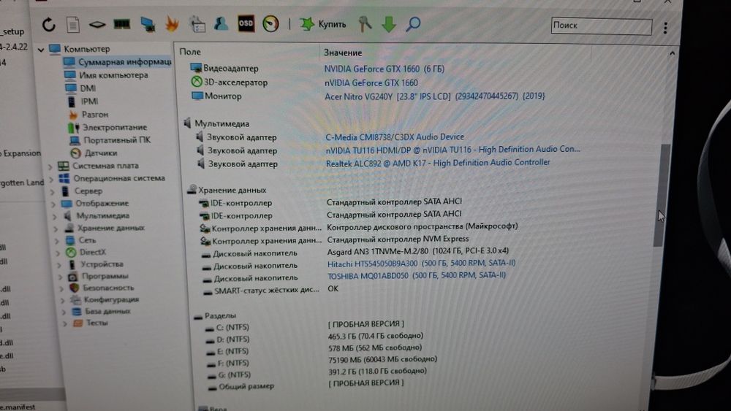Open C-Media CMI8738/C3DX Audio Device link

[x=395, y=137]
